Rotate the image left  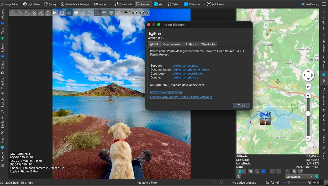(x=27, y=13)
